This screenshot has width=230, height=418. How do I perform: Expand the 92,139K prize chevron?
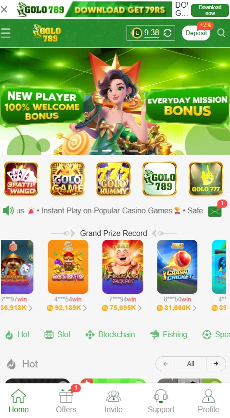[85, 308]
